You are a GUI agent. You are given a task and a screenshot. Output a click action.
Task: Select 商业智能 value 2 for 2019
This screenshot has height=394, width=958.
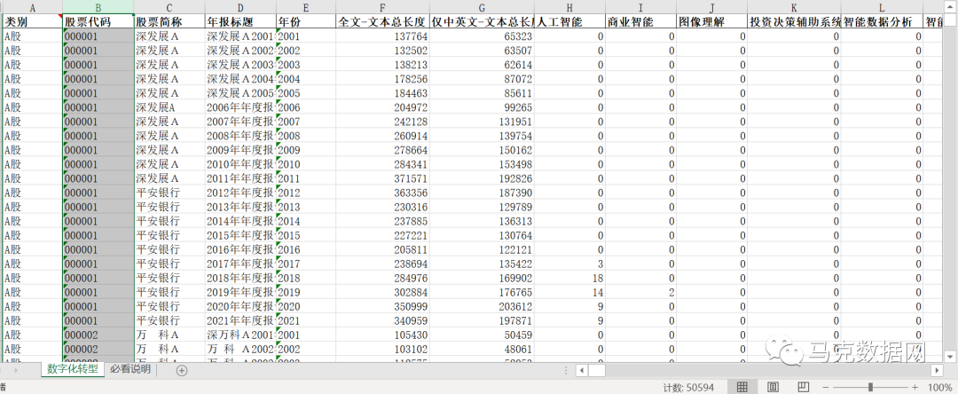tap(641, 292)
